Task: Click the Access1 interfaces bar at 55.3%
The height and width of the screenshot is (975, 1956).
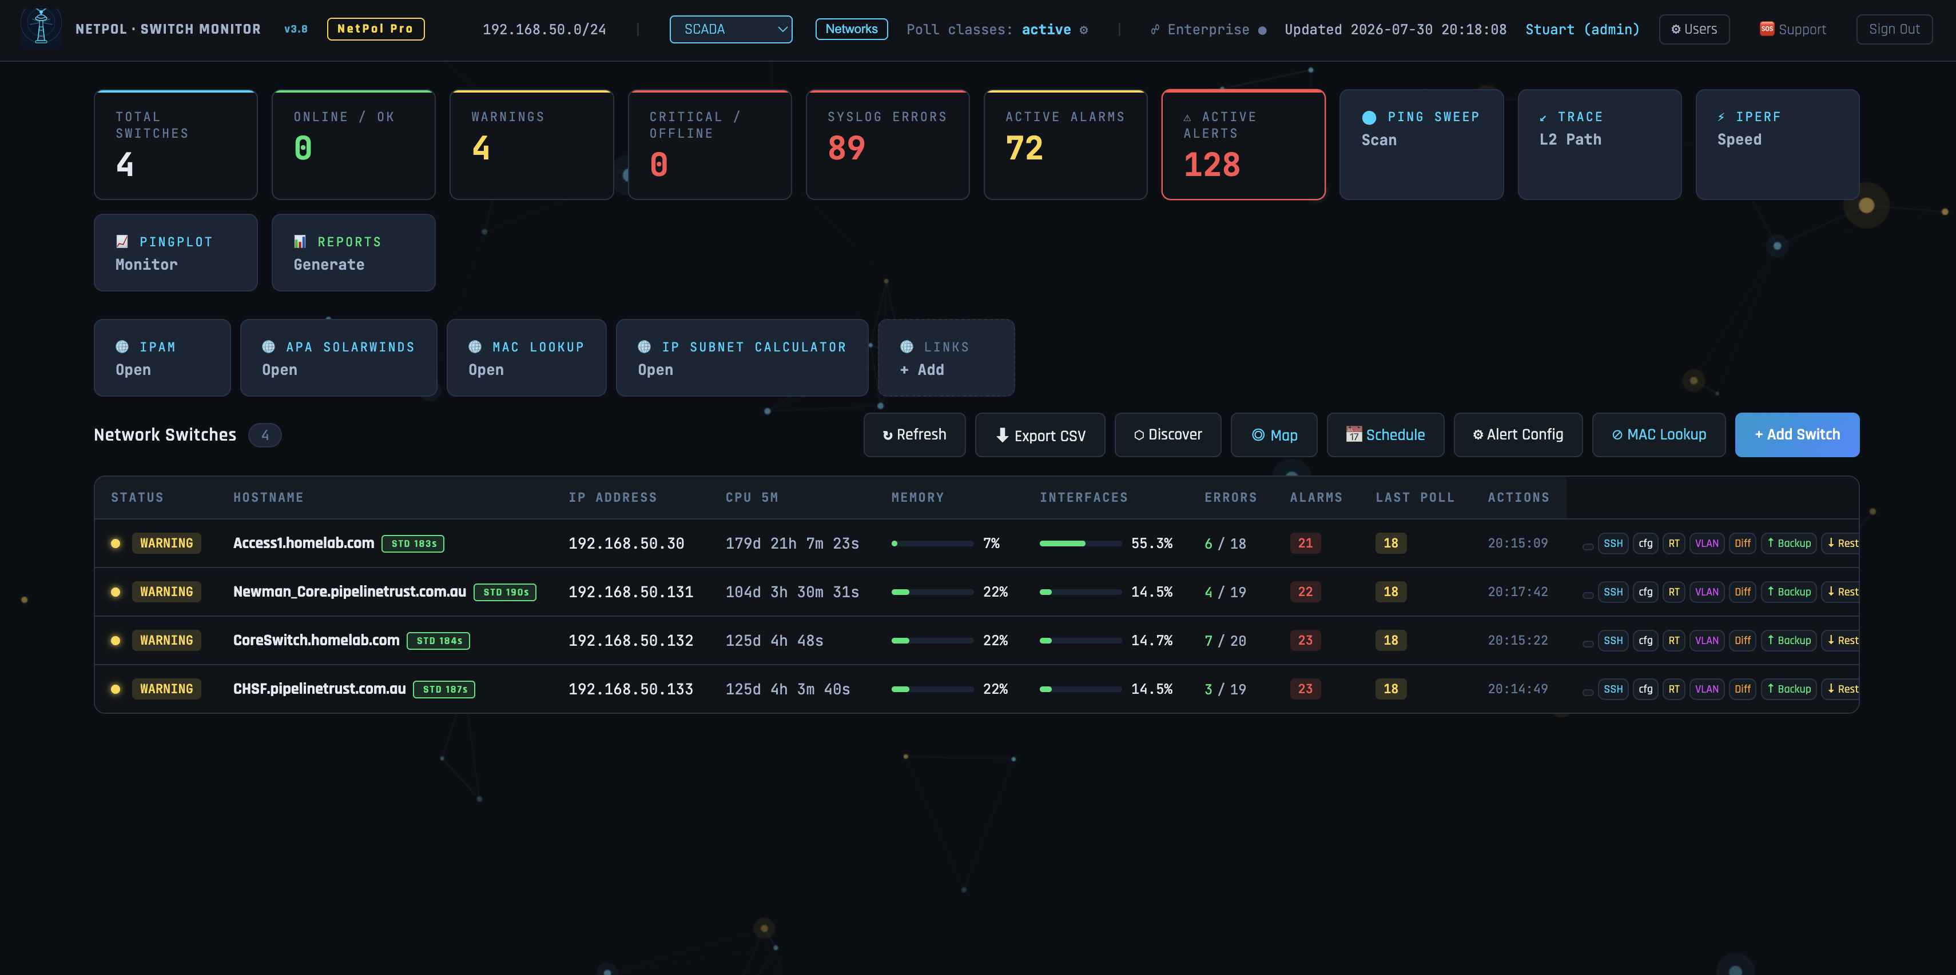Action: click(1080, 544)
